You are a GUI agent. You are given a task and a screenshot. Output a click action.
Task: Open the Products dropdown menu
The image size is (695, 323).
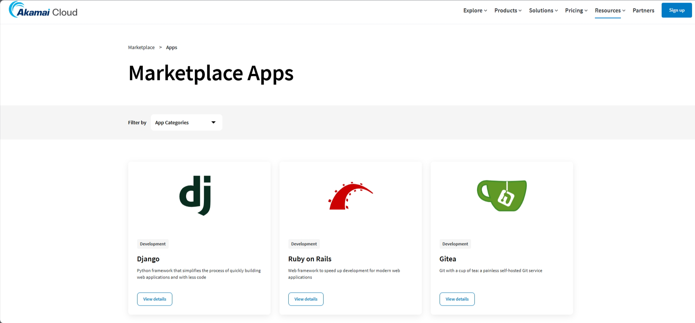click(508, 10)
